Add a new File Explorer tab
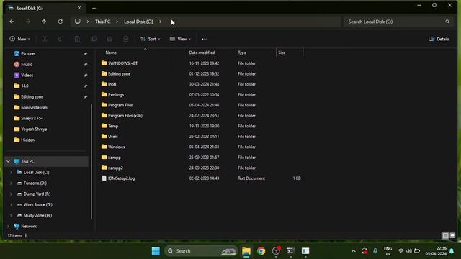 (x=94, y=8)
